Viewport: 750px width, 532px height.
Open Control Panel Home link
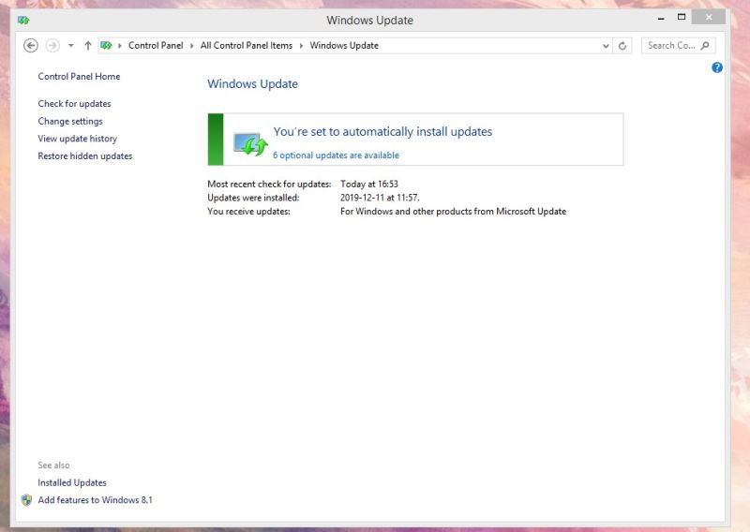(x=79, y=77)
